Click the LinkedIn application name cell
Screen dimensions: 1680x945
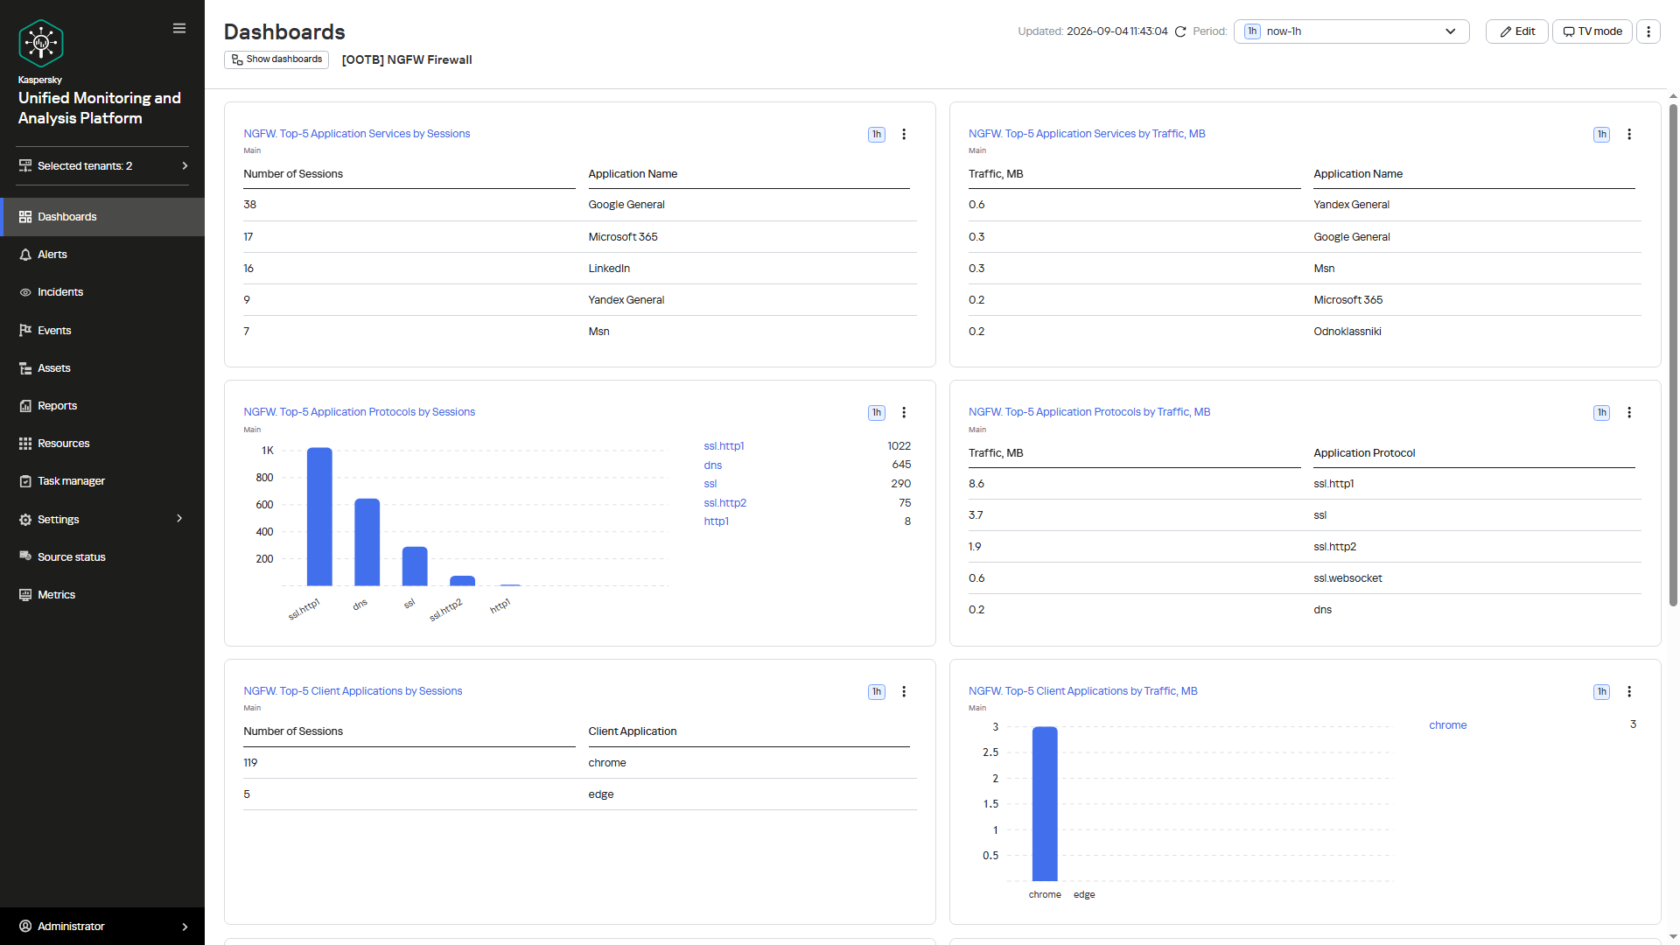(609, 269)
